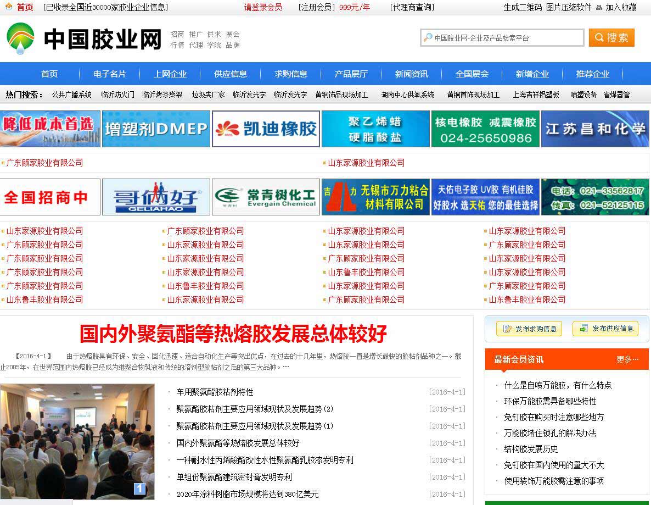Image resolution: width=651 pixels, height=505 pixels.
Task: Click 发布供应信息 button
Action: (x=605, y=329)
